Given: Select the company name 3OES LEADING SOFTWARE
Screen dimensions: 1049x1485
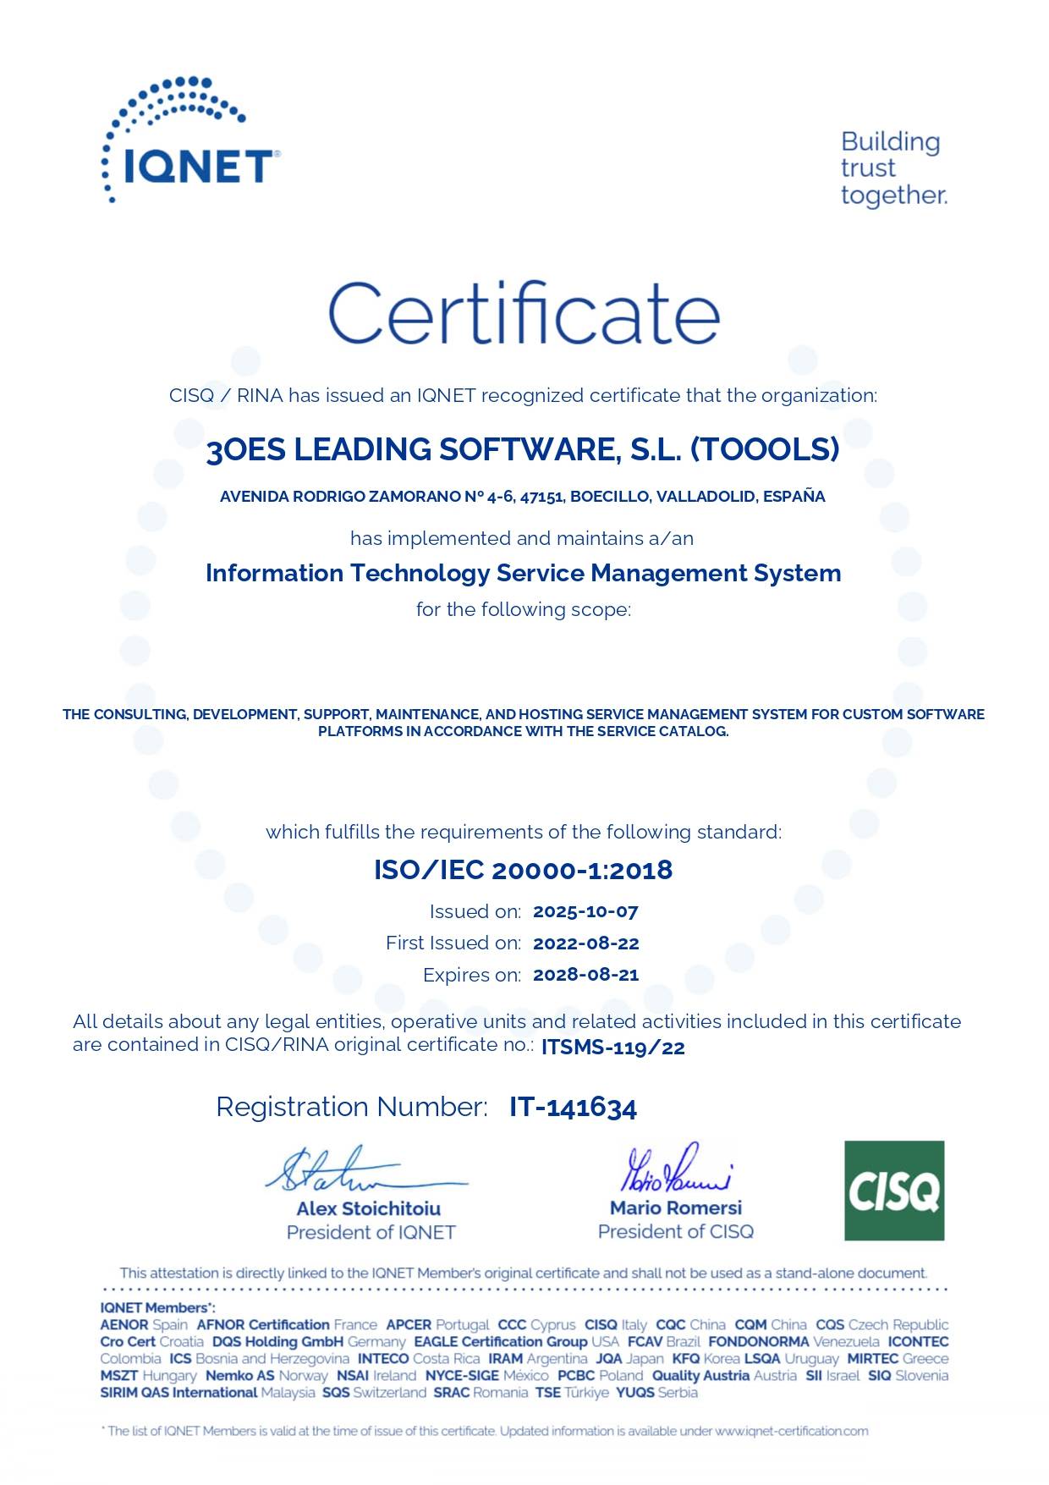Looking at the screenshot, I should [523, 449].
